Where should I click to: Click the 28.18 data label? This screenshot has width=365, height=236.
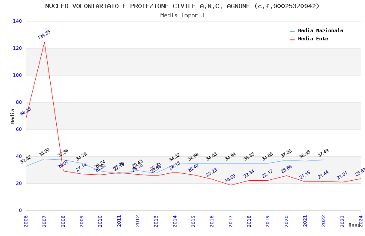tap(175, 166)
